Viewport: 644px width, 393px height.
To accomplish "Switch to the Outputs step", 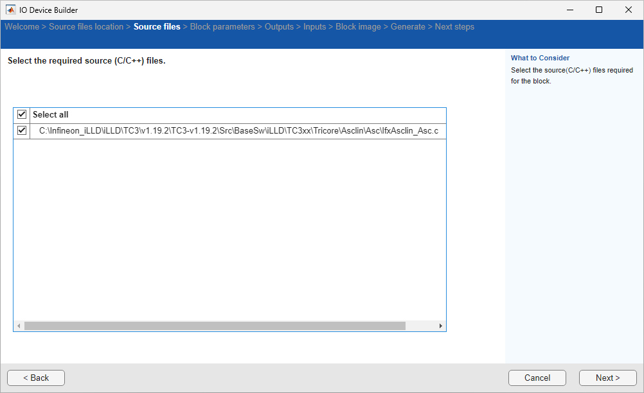I will pyautogui.click(x=279, y=27).
